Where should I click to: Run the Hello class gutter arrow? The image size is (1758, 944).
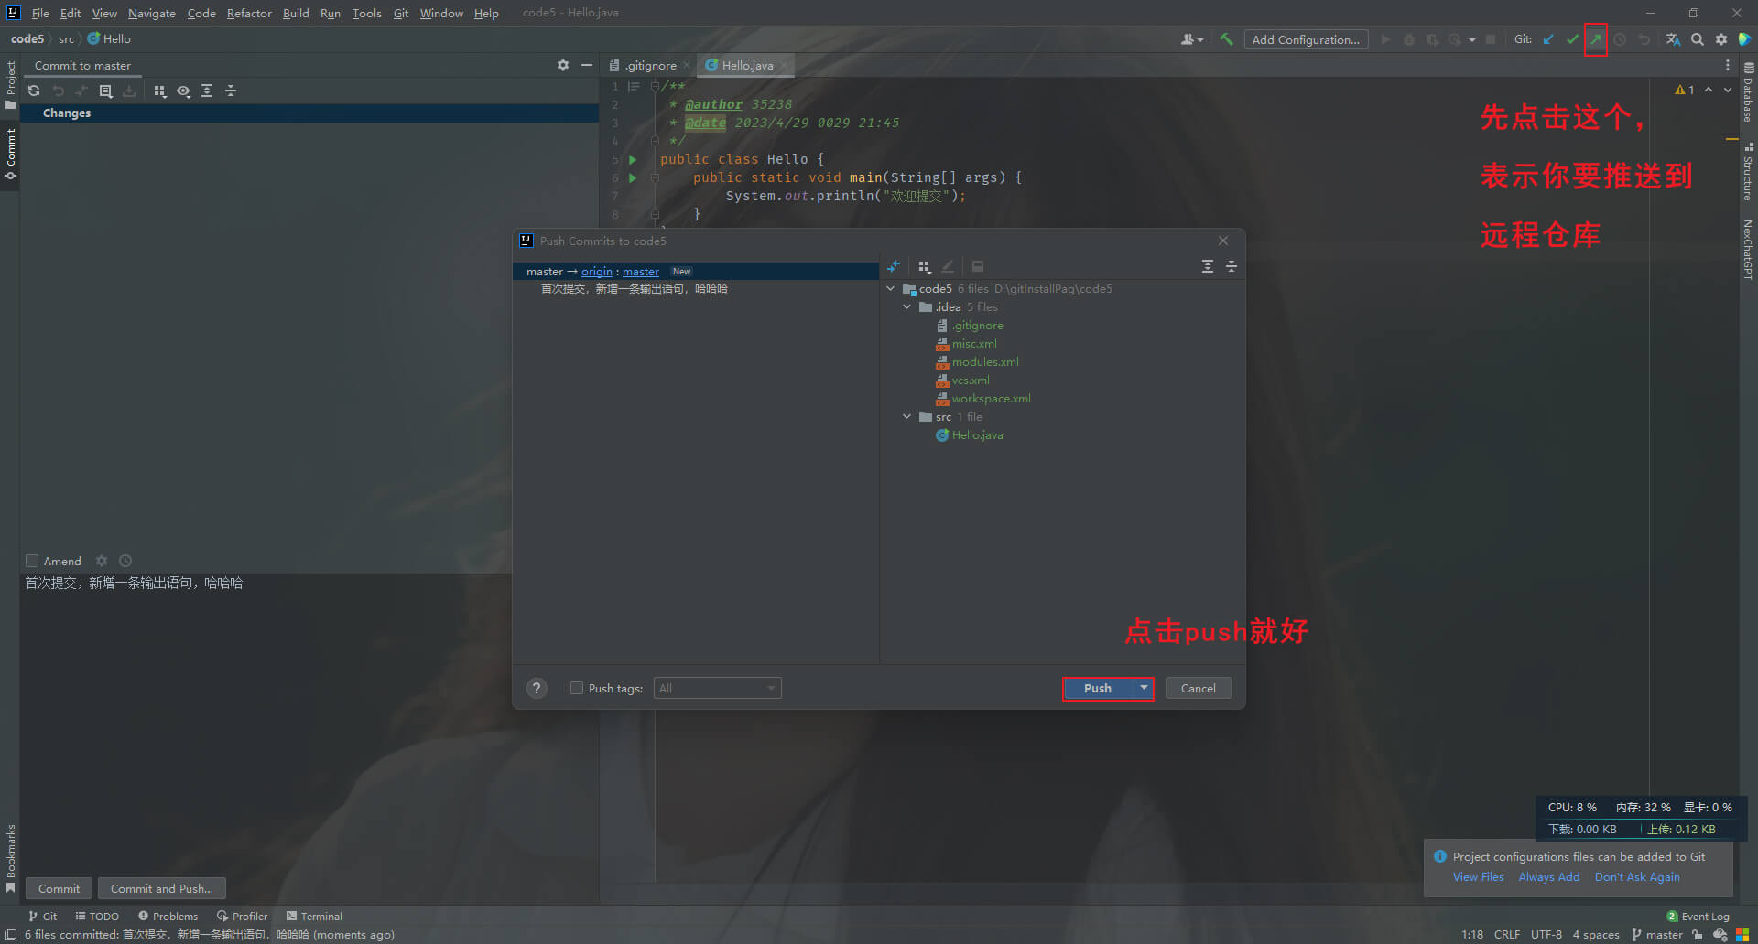[x=633, y=159]
